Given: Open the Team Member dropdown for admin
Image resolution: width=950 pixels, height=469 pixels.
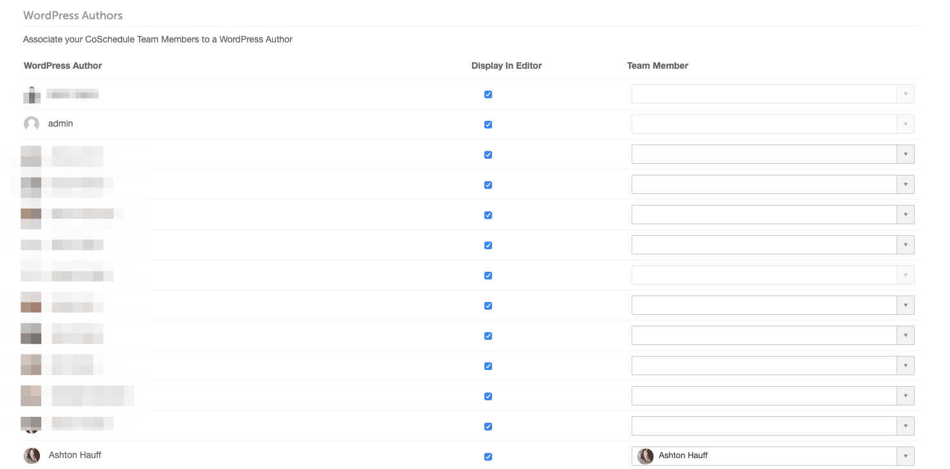Looking at the screenshot, I should (x=772, y=124).
